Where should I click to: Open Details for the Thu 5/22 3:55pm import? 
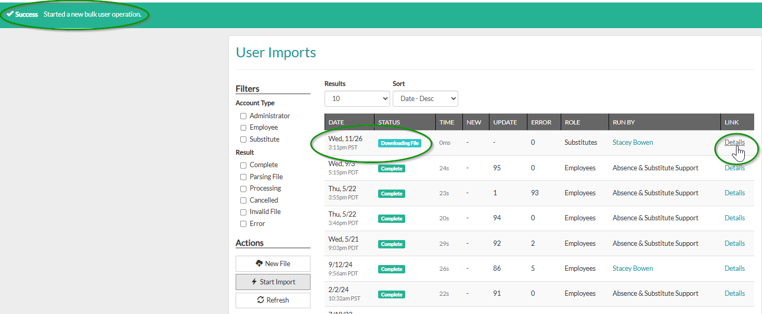coord(734,193)
